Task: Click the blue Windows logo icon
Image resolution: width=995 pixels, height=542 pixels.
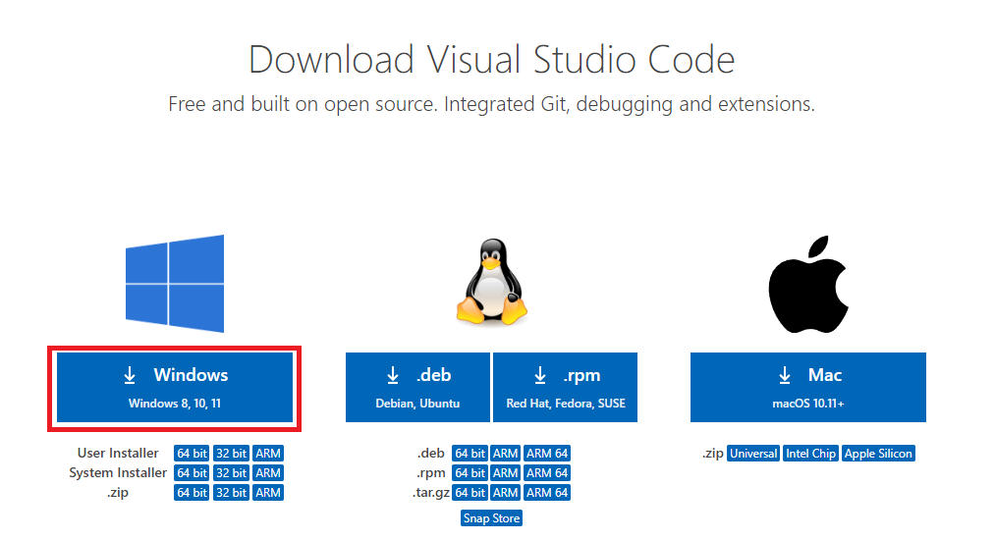Action: click(175, 284)
